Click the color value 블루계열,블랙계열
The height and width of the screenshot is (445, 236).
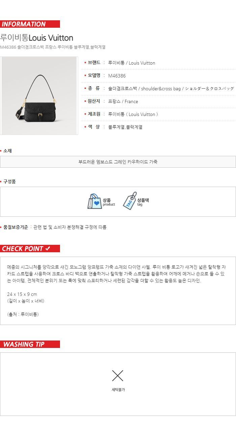tap(125, 127)
